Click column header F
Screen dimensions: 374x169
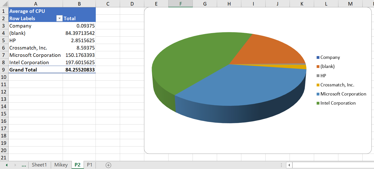click(x=180, y=4)
